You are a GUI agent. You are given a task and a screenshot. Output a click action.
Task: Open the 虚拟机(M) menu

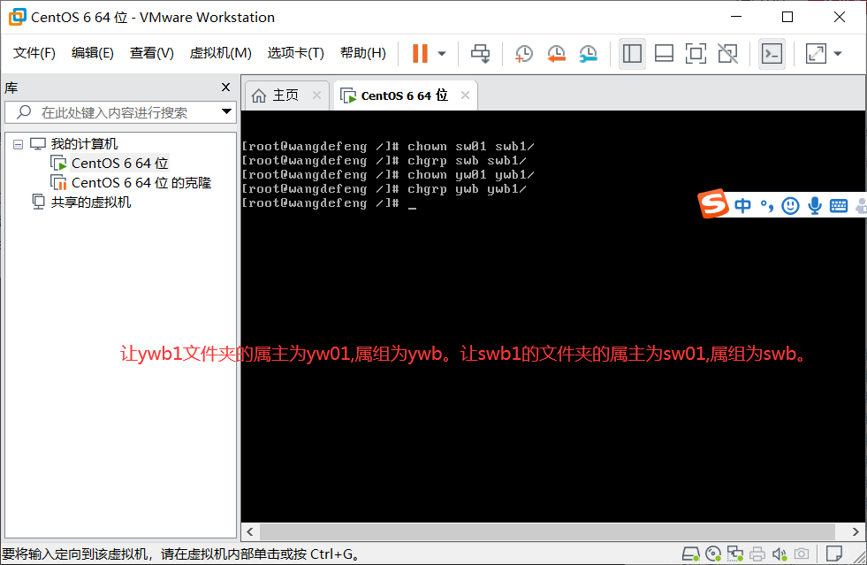tap(220, 53)
